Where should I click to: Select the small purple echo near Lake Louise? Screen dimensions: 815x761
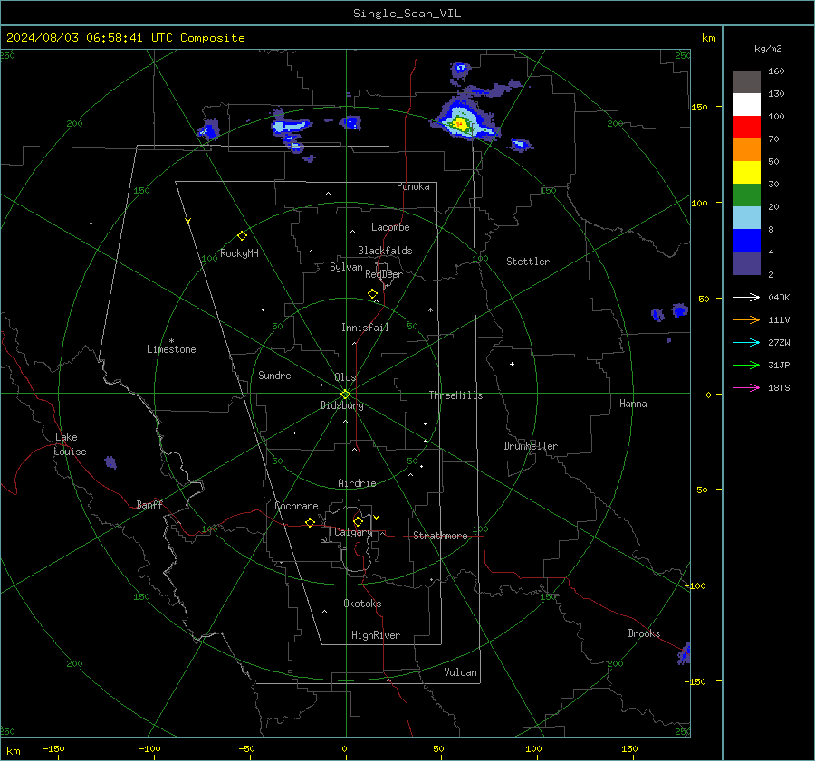tap(110, 462)
